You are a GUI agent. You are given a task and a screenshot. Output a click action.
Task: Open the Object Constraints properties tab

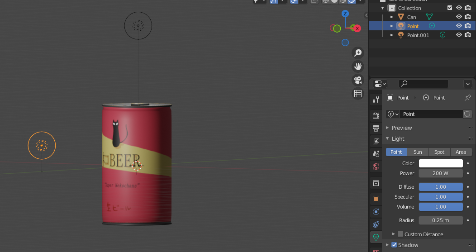(x=376, y=224)
